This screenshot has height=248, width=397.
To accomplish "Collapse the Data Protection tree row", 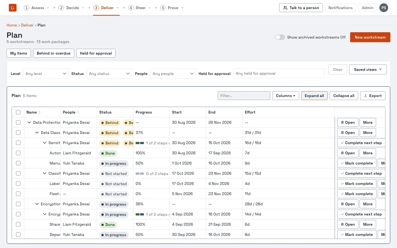I will coord(29,122).
